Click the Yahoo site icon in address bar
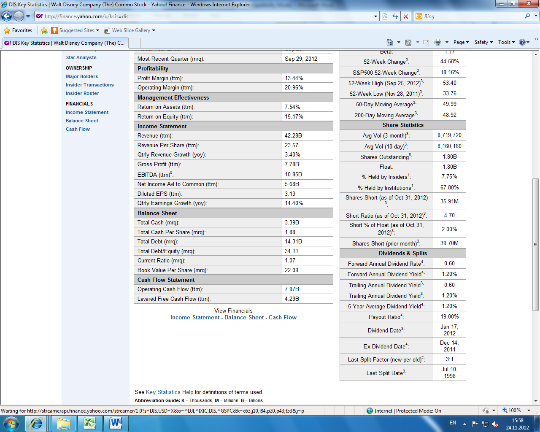 coord(39,16)
